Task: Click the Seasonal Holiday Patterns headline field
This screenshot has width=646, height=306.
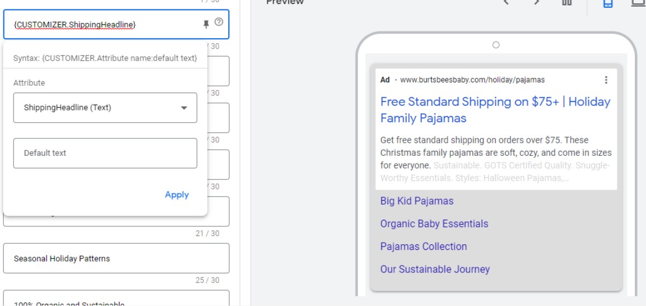Action: [x=116, y=258]
